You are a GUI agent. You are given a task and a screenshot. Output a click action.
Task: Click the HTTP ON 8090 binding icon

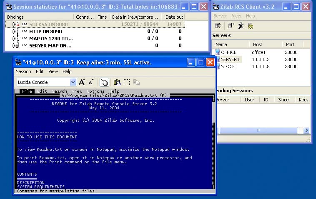point(15,31)
